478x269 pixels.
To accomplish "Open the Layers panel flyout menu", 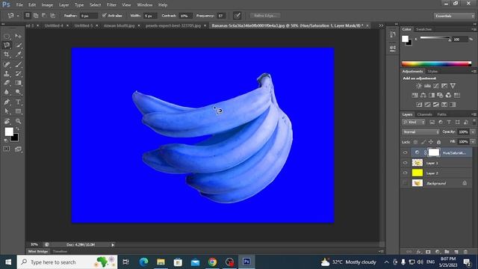I will point(474,114).
